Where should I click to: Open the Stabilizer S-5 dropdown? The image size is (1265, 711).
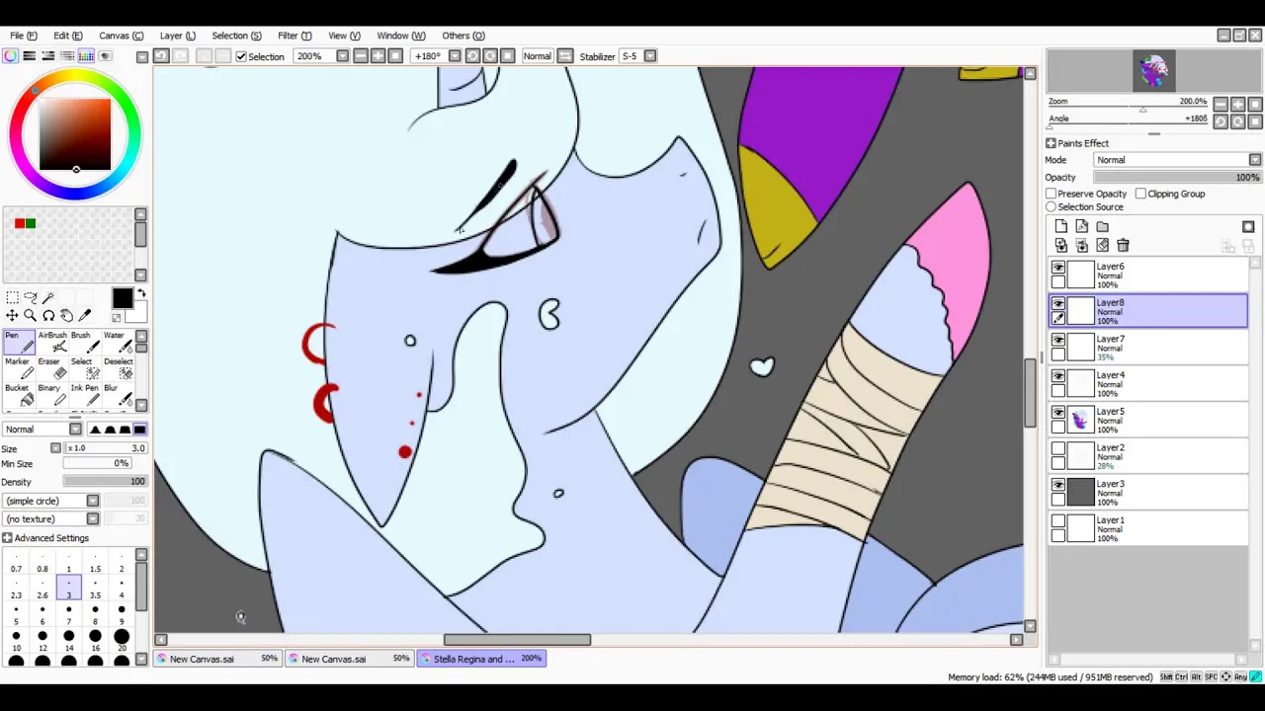coord(650,56)
